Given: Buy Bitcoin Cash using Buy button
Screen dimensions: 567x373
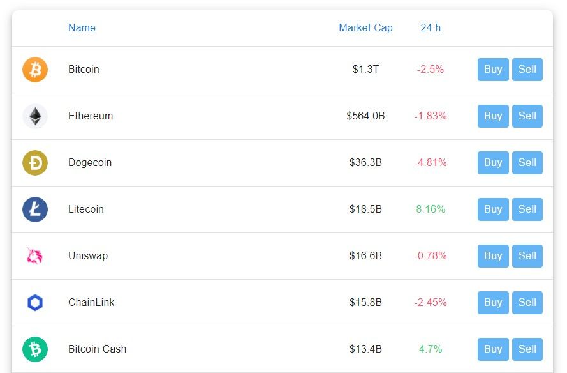Looking at the screenshot, I should pos(493,349).
